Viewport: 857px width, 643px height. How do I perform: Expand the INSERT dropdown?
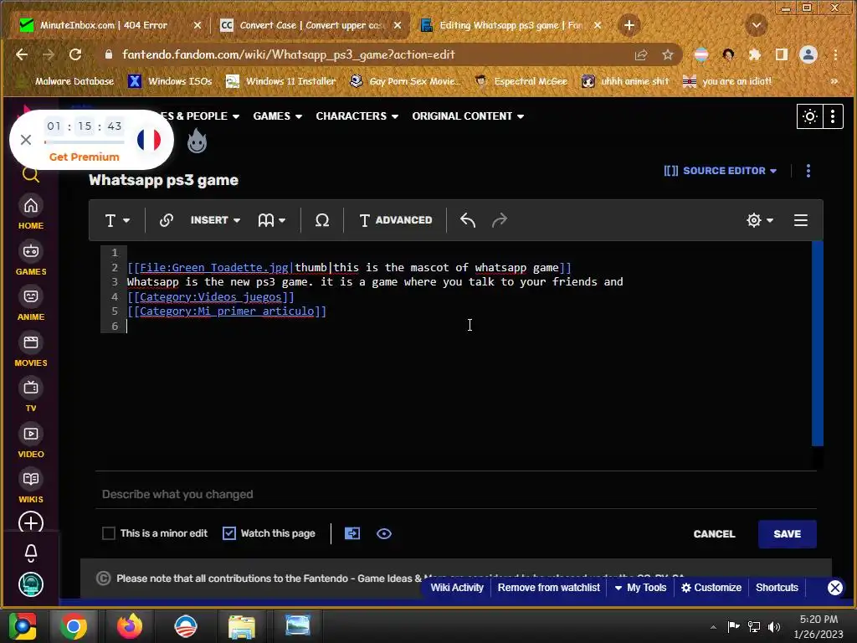coord(215,220)
